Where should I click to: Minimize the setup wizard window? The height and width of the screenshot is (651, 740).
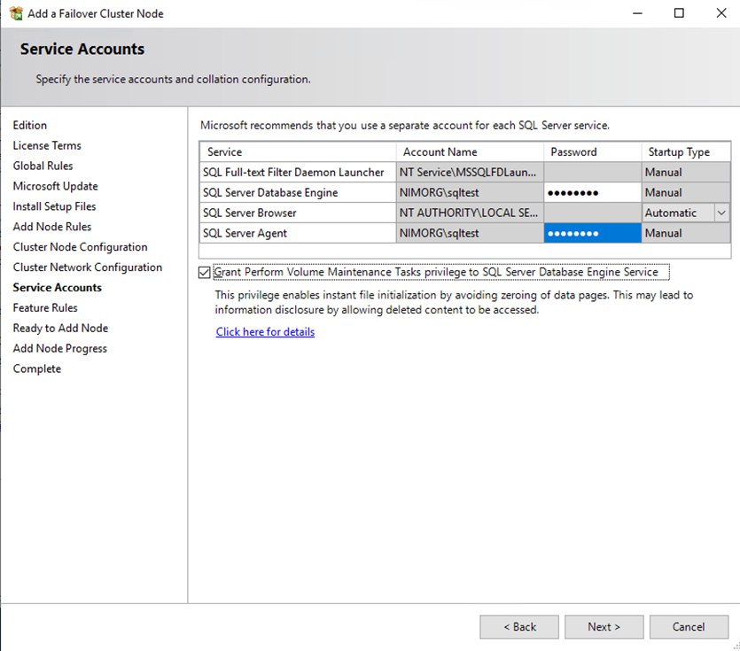pyautogui.click(x=638, y=13)
